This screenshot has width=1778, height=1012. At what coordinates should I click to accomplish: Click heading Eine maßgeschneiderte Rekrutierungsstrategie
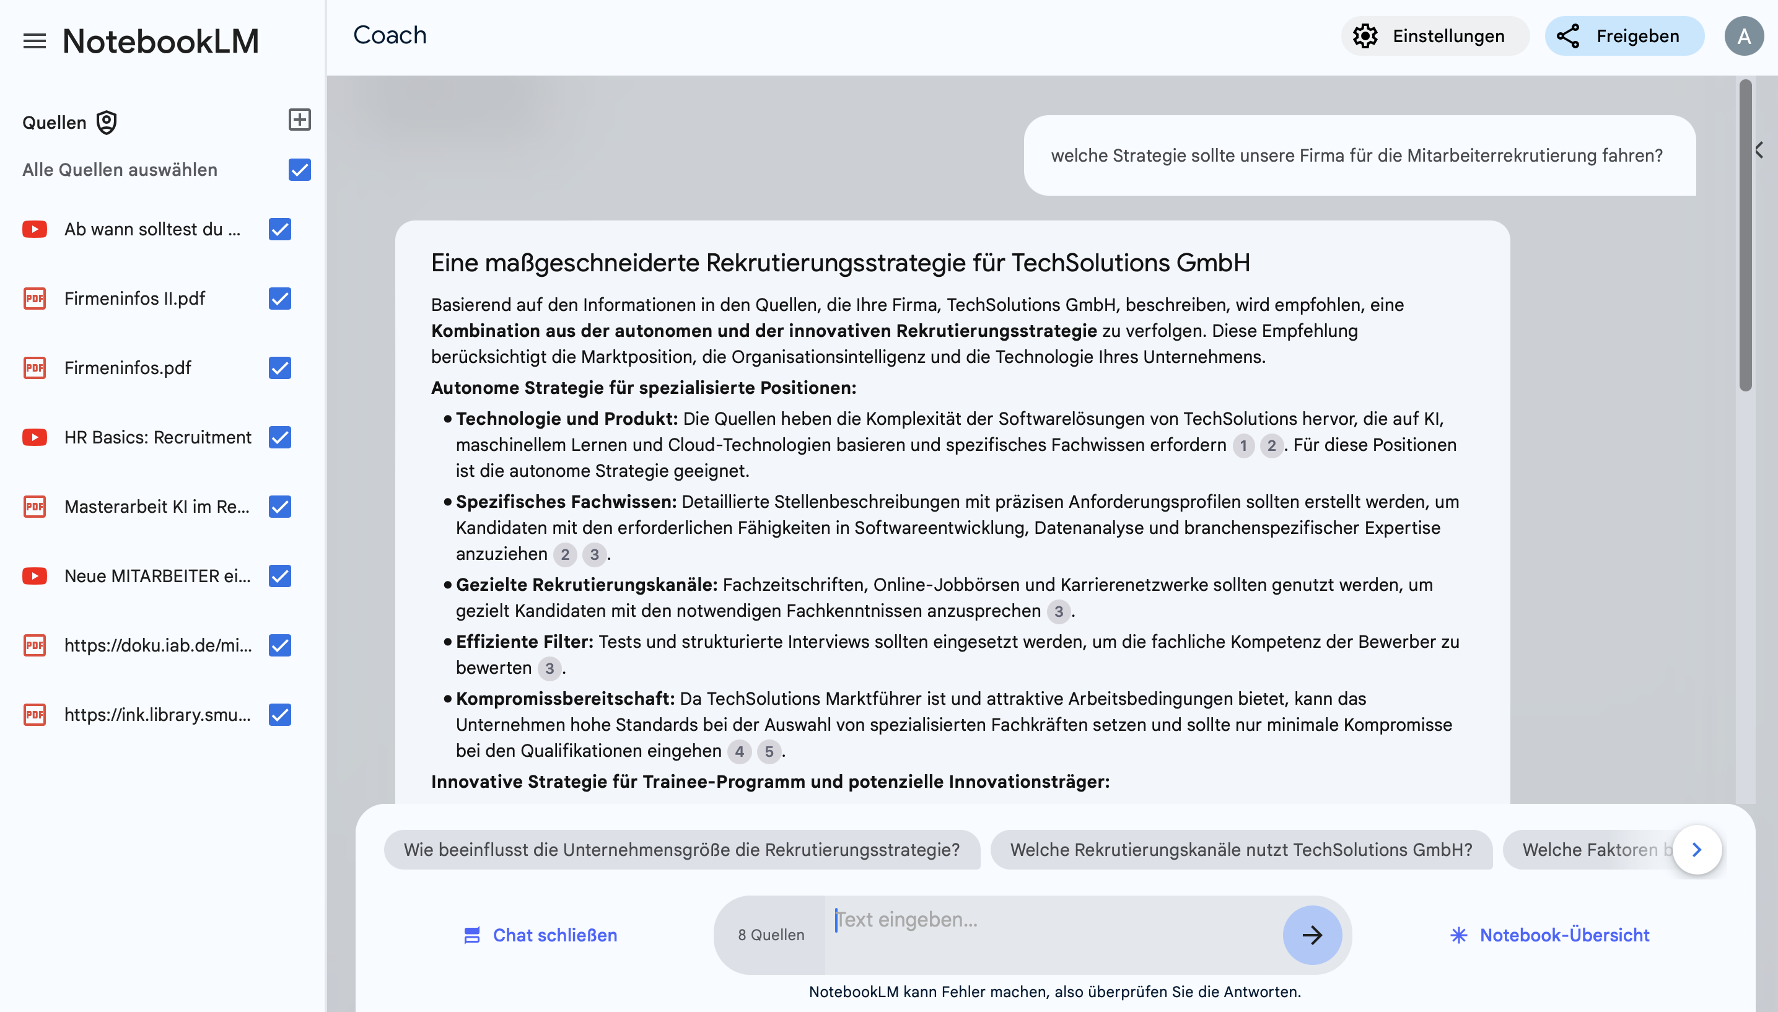tap(839, 263)
